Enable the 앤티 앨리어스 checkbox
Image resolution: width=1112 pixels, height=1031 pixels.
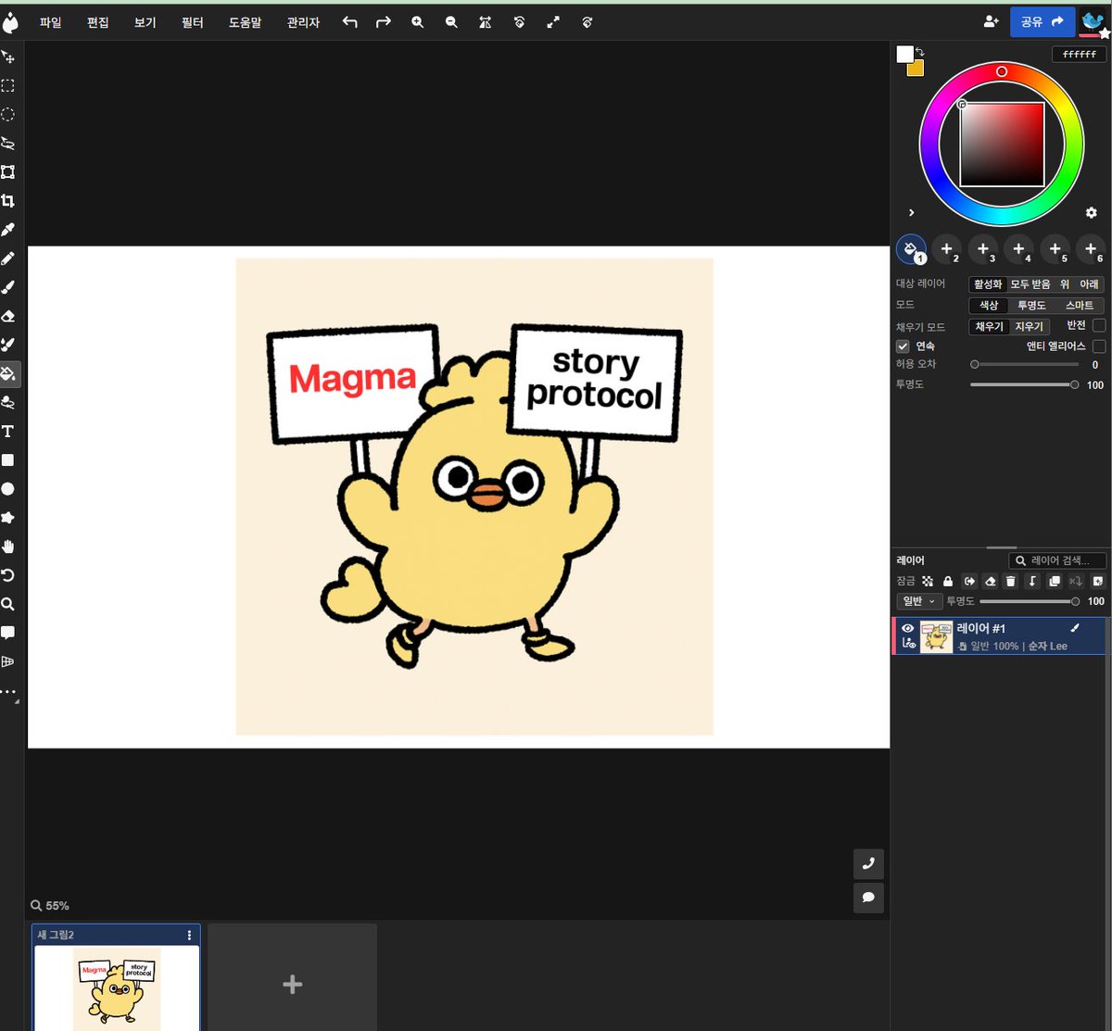(1098, 346)
